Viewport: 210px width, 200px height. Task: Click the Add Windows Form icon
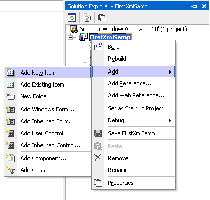click(x=10, y=109)
